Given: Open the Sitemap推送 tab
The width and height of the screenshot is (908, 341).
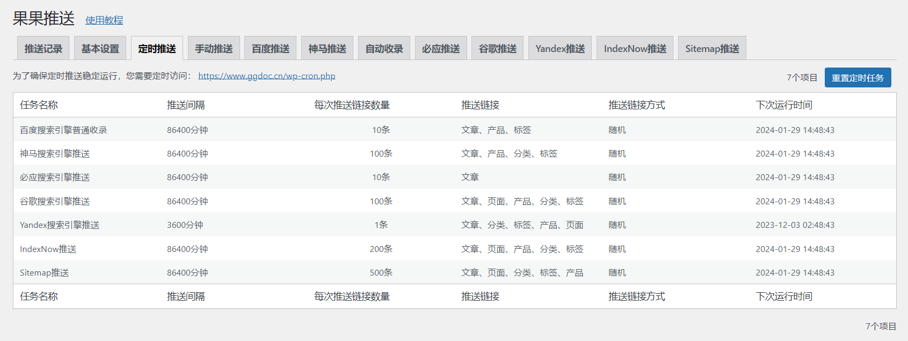Looking at the screenshot, I should point(712,48).
